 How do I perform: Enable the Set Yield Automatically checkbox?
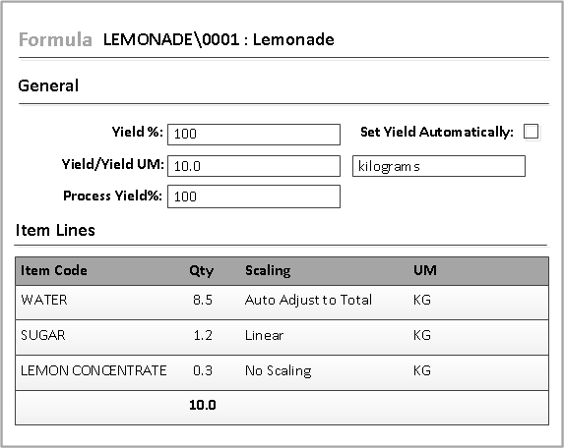pos(531,132)
